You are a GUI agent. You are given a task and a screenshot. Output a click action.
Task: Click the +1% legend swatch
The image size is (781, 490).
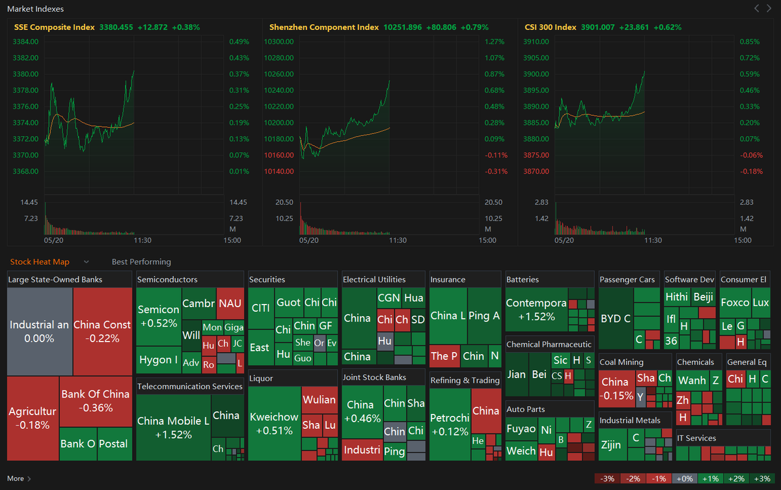710,478
